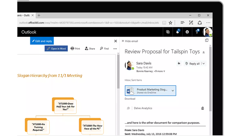This screenshot has height=136, width=240.
Task: Click the Outlook app title
Action: pyautogui.click(x=29, y=32)
